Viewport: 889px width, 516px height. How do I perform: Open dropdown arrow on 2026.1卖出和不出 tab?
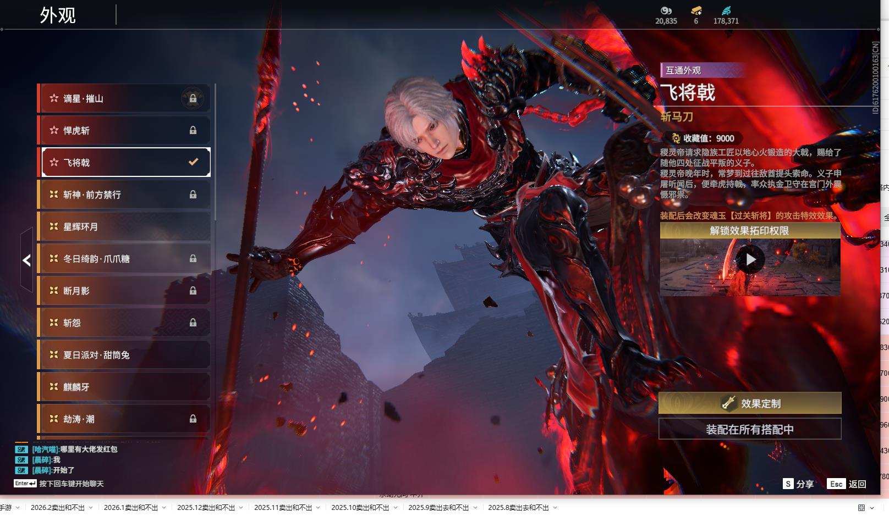coord(164,508)
